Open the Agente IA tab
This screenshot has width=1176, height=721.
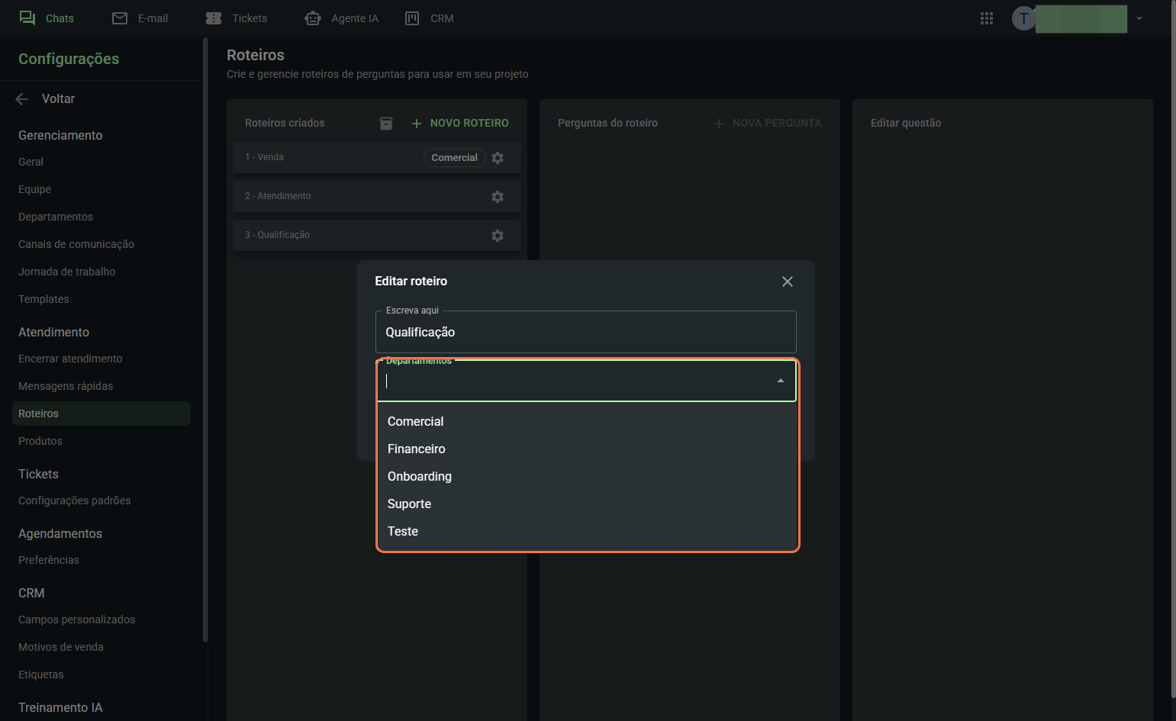click(341, 18)
